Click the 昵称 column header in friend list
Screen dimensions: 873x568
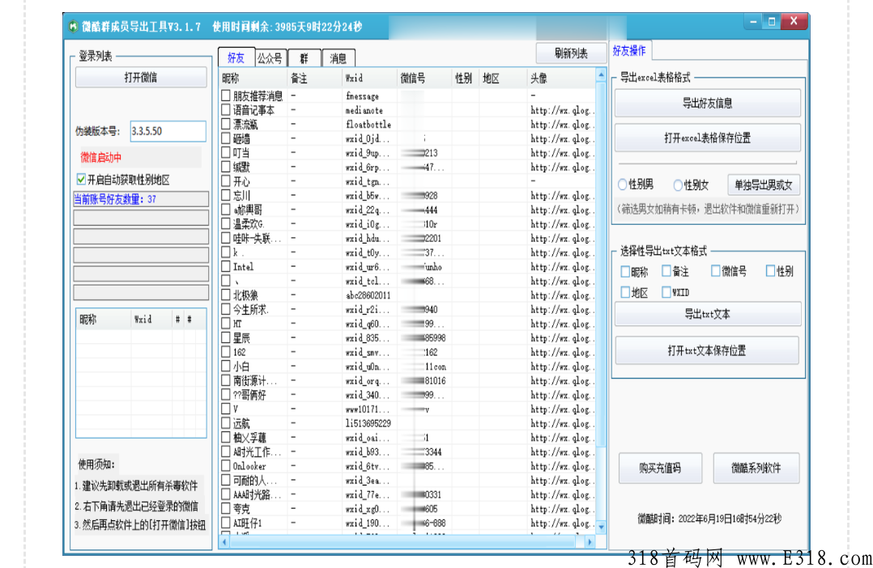[253, 78]
